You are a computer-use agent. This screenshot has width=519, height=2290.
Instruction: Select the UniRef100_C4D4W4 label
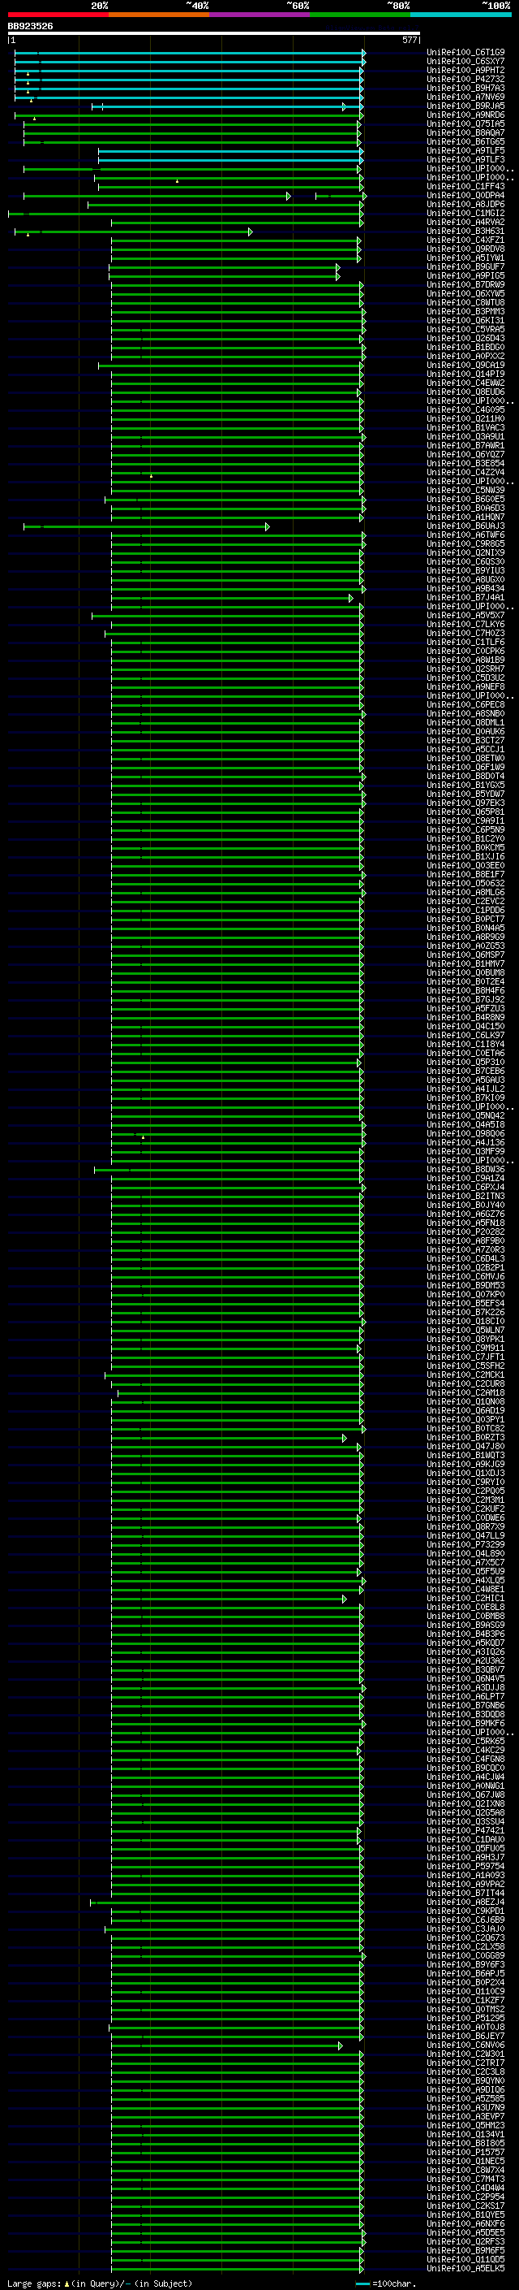[465, 2188]
